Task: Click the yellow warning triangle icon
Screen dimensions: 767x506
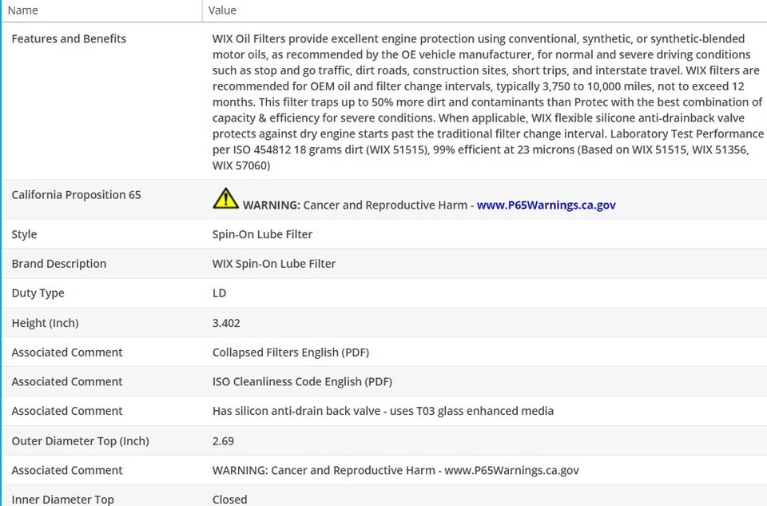Action: (x=225, y=199)
